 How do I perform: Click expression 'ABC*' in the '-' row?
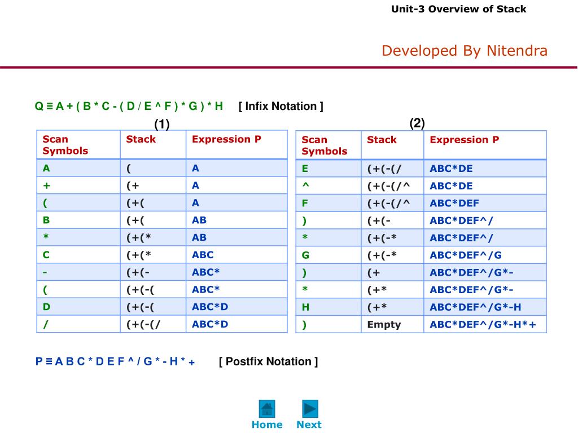pos(205,272)
